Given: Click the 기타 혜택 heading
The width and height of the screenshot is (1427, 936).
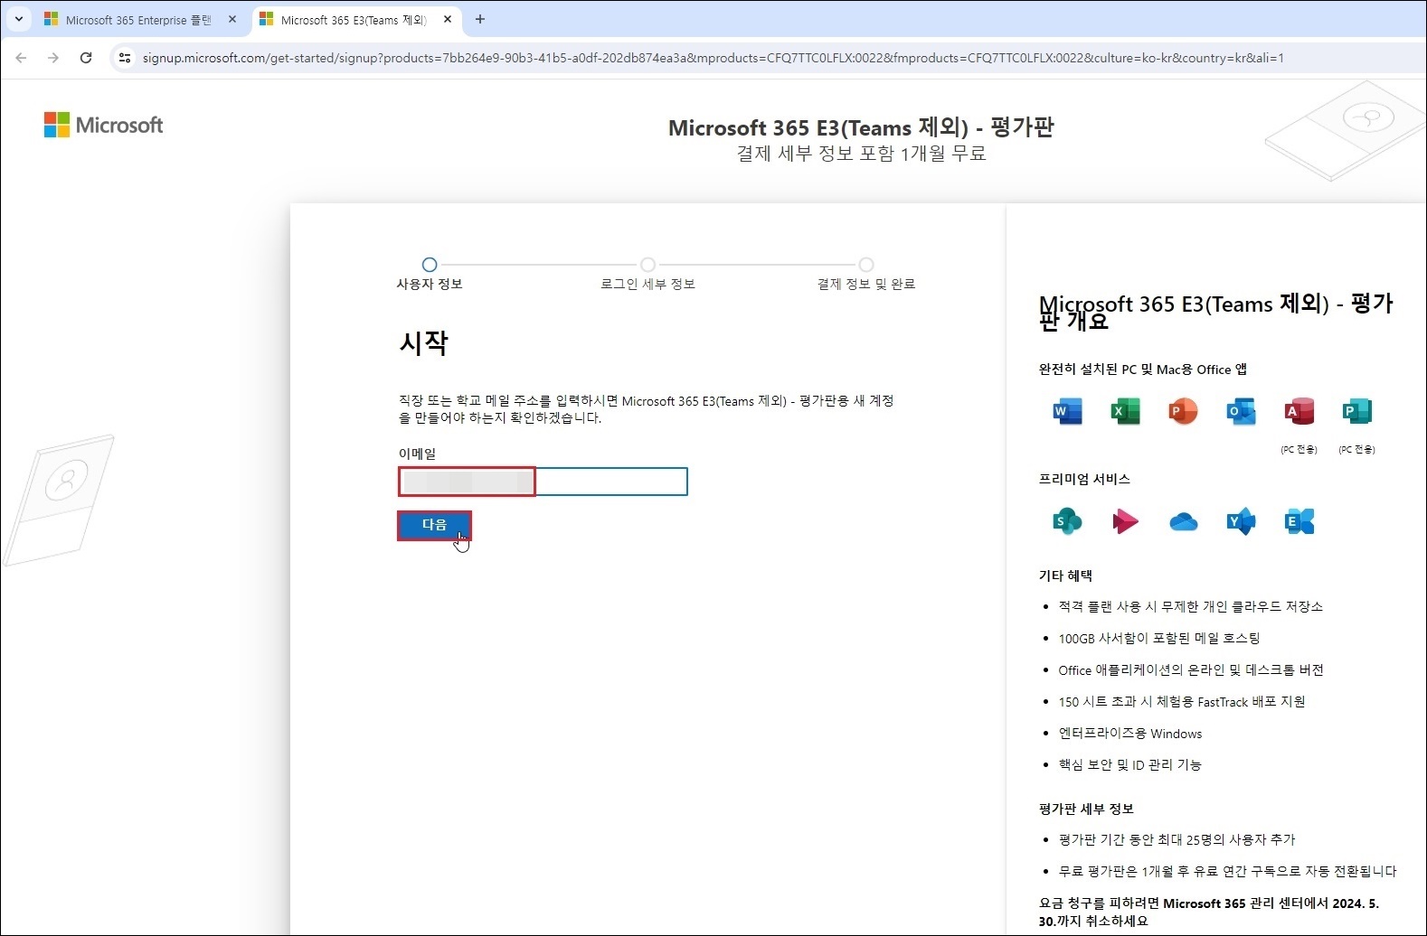Looking at the screenshot, I should (1065, 576).
